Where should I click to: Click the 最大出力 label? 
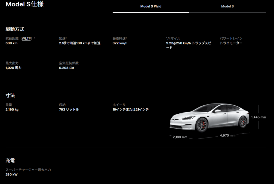tap(12, 63)
